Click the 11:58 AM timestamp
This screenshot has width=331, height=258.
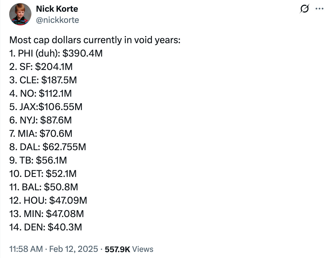pyautogui.click(x=26, y=249)
